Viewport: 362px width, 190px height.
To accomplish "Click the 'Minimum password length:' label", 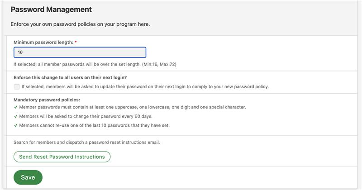I will 43,42.
